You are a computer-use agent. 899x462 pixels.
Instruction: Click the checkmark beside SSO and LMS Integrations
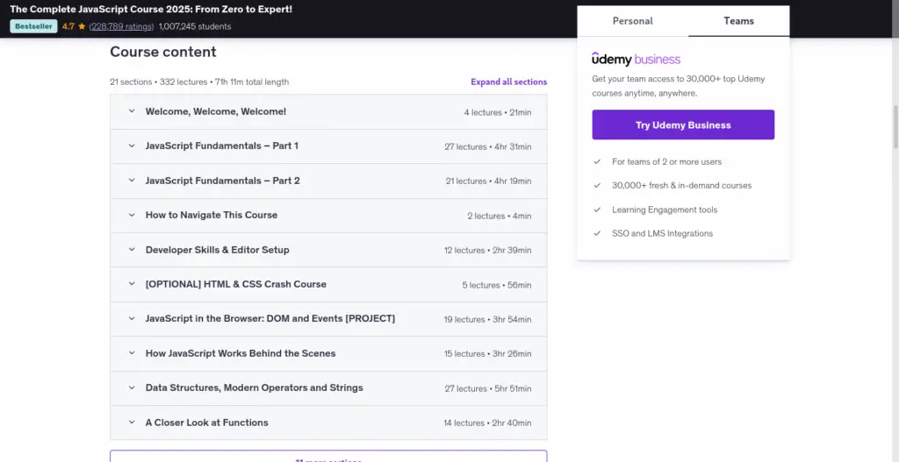(597, 234)
